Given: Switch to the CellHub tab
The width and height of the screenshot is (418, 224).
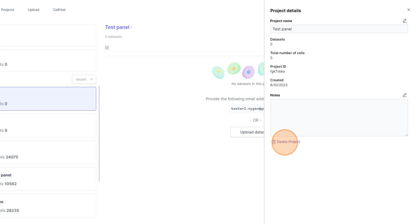Looking at the screenshot, I should 59,10.
